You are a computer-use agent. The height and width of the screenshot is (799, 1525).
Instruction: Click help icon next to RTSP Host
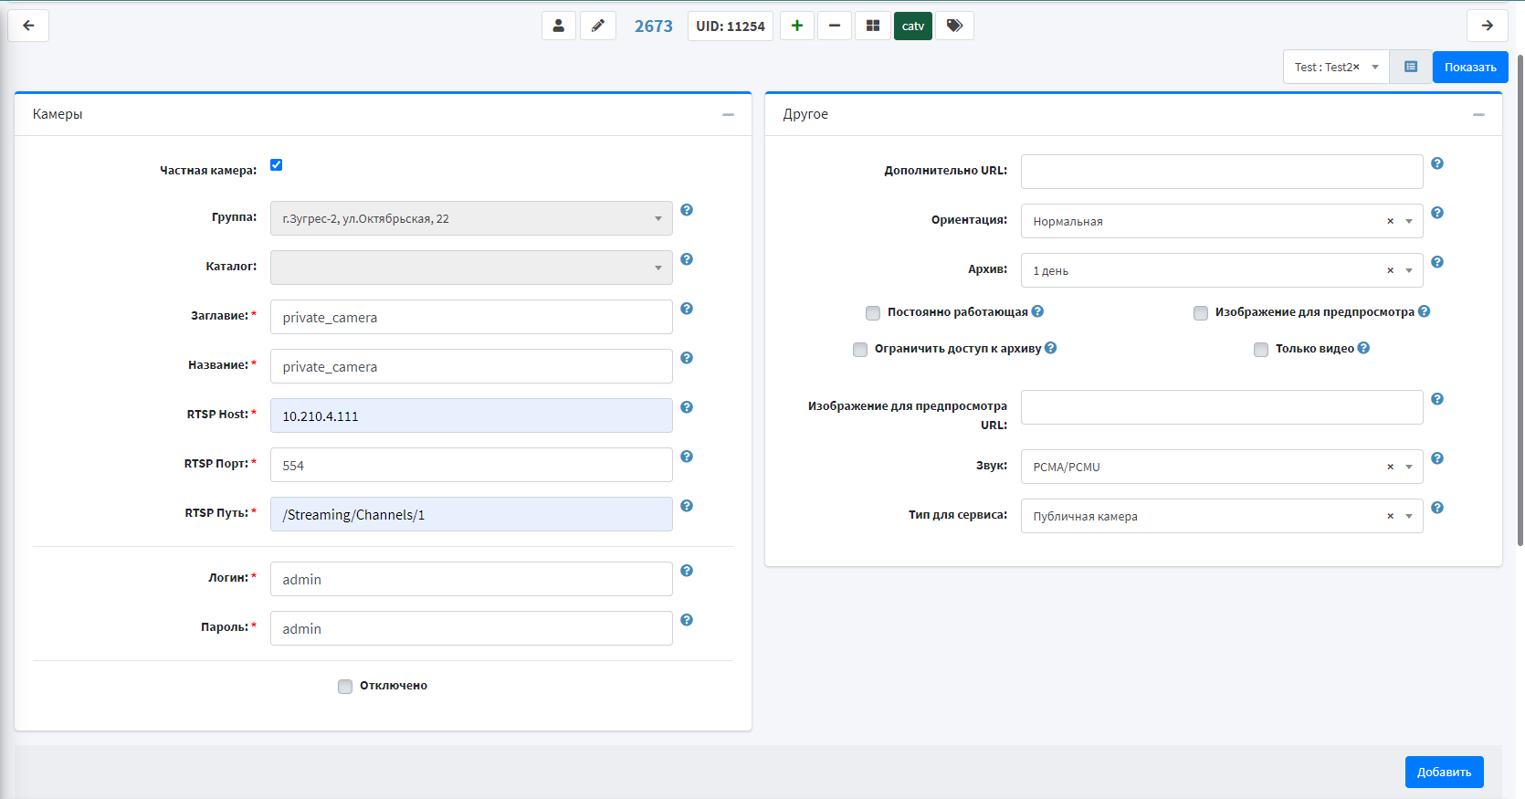click(687, 407)
